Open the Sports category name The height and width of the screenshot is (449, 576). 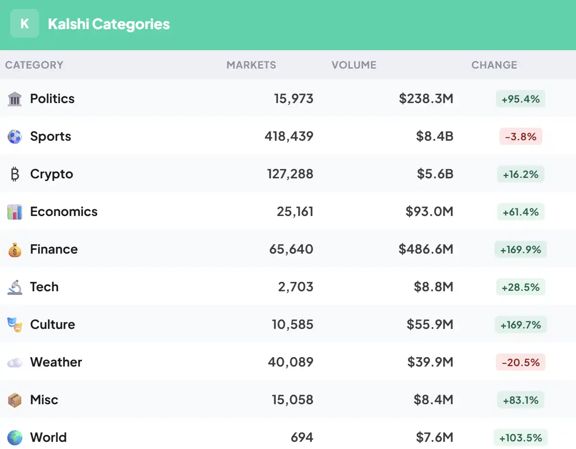pos(51,136)
